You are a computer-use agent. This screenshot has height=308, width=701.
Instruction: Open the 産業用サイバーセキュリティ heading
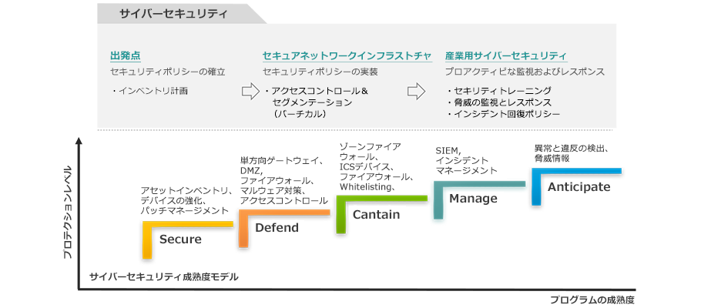505,56
